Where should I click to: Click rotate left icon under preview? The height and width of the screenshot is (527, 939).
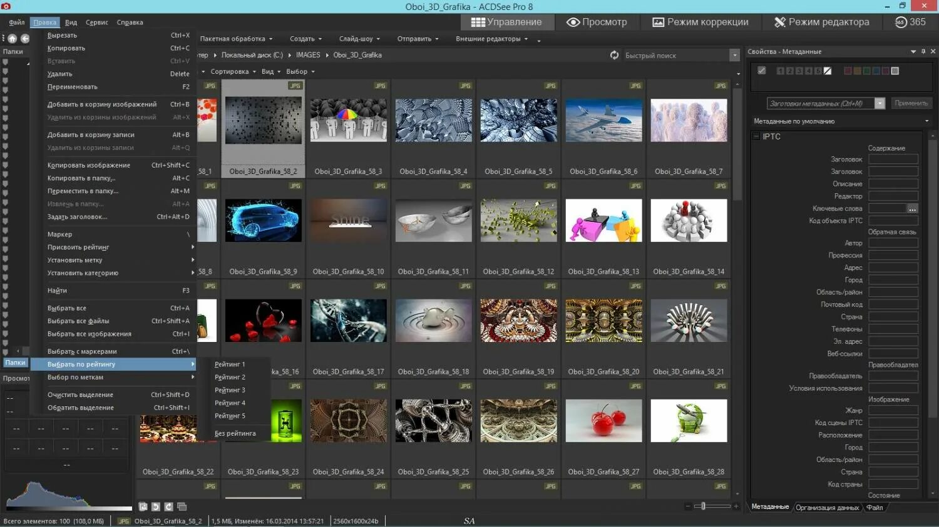(x=156, y=506)
